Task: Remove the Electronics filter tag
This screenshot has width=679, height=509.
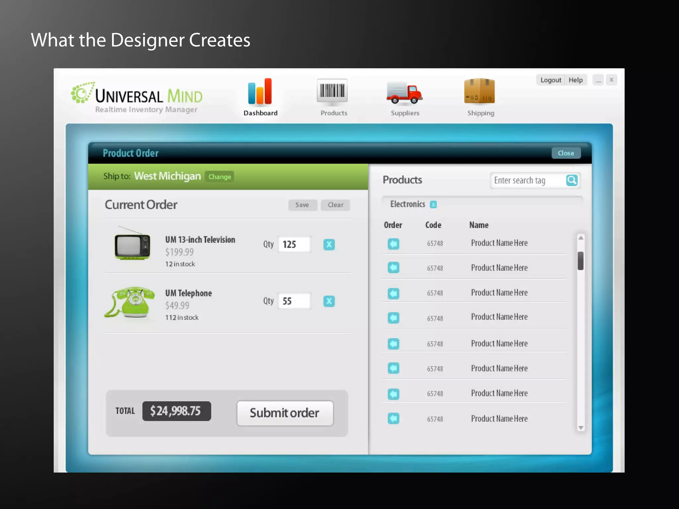Action: [433, 204]
